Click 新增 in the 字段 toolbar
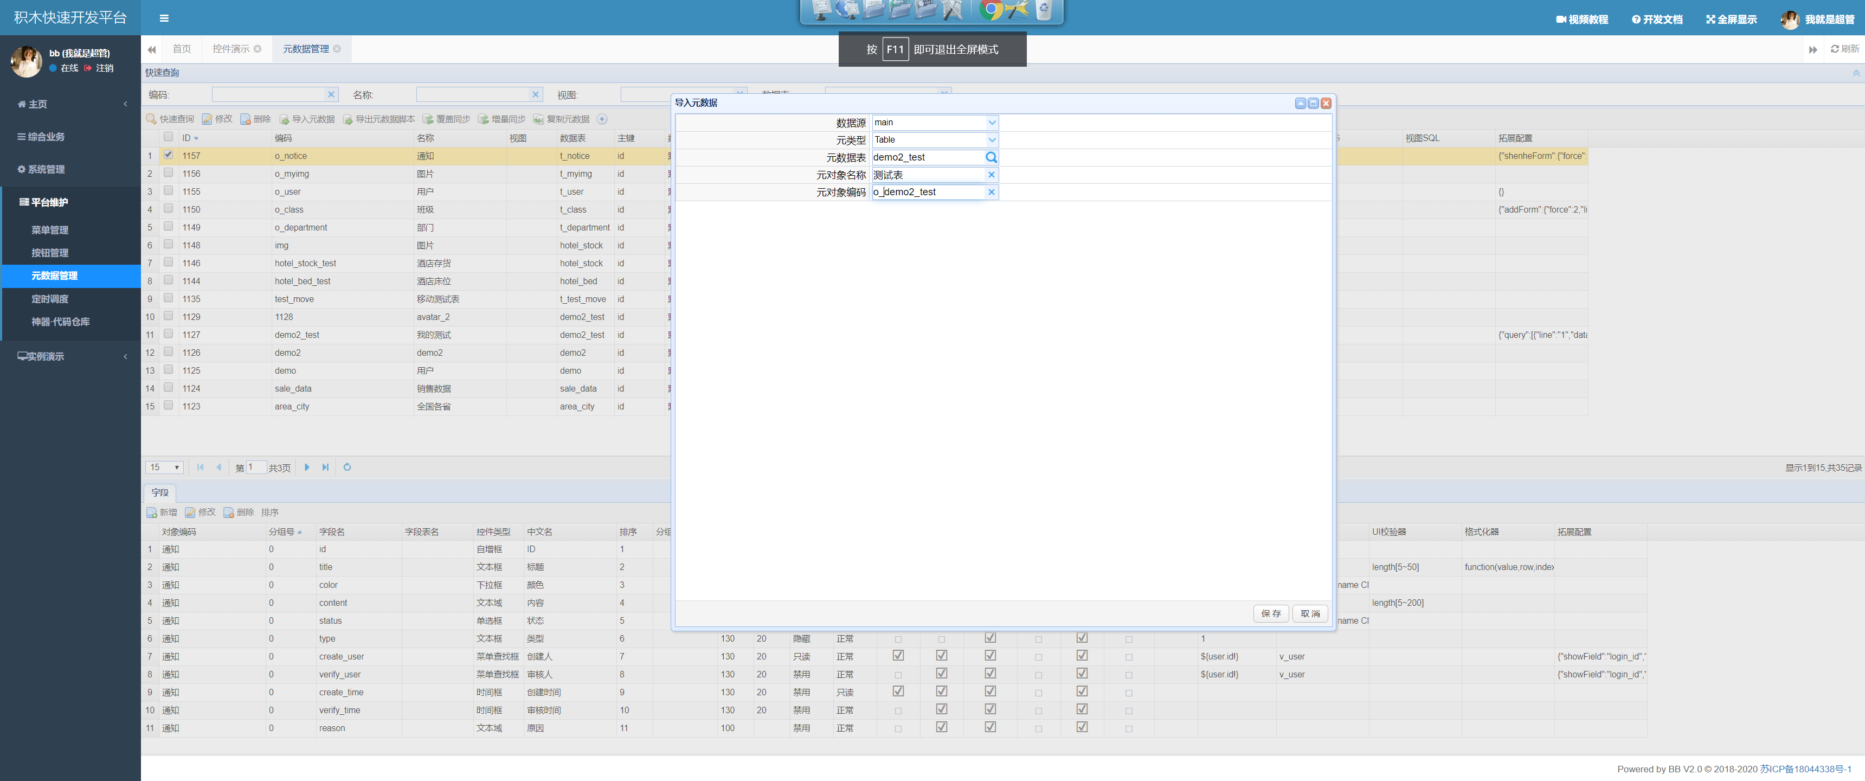 162,512
